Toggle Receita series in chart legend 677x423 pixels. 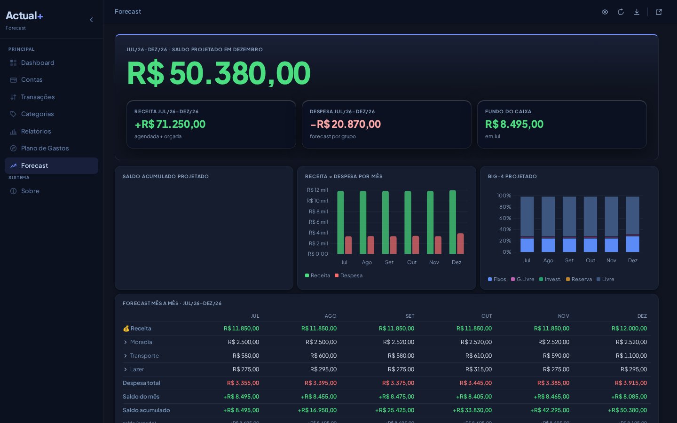(317, 275)
